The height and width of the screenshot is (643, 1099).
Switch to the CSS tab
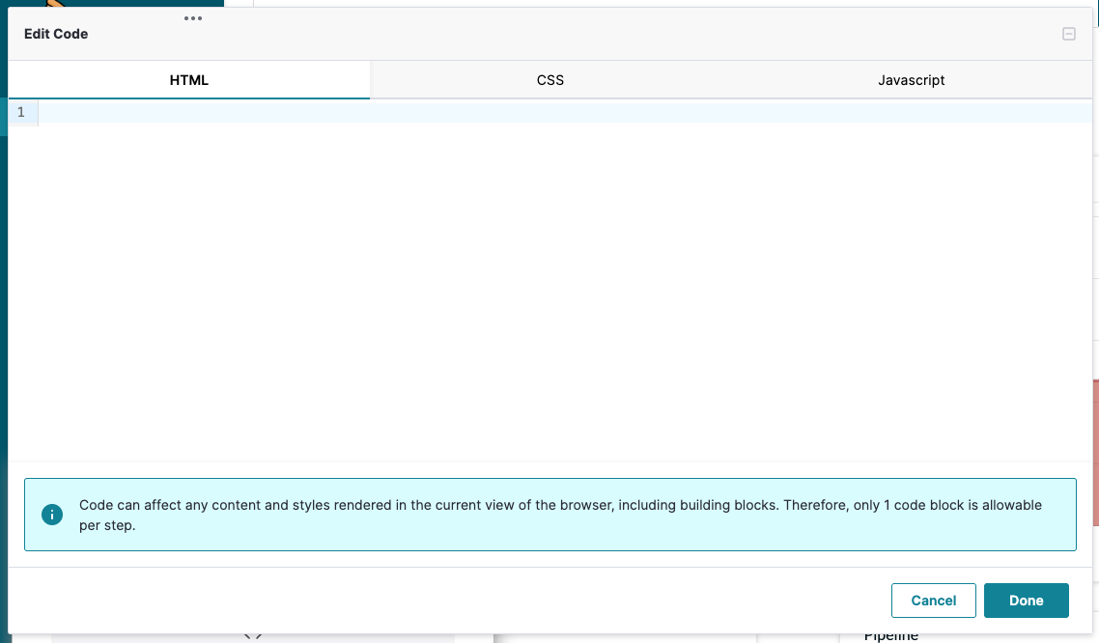[549, 80]
